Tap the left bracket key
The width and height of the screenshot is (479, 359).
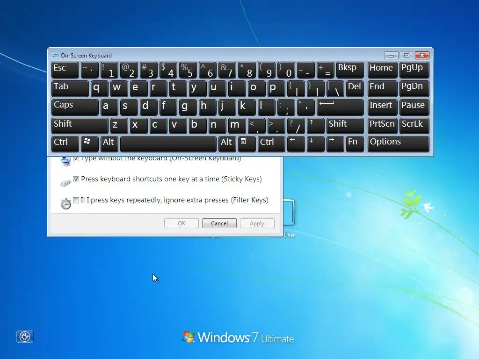click(296, 88)
